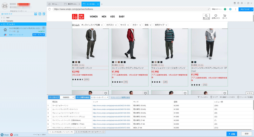Click 詳細ページに行く link icon button
This screenshot has height=137, width=254.
point(227,97)
